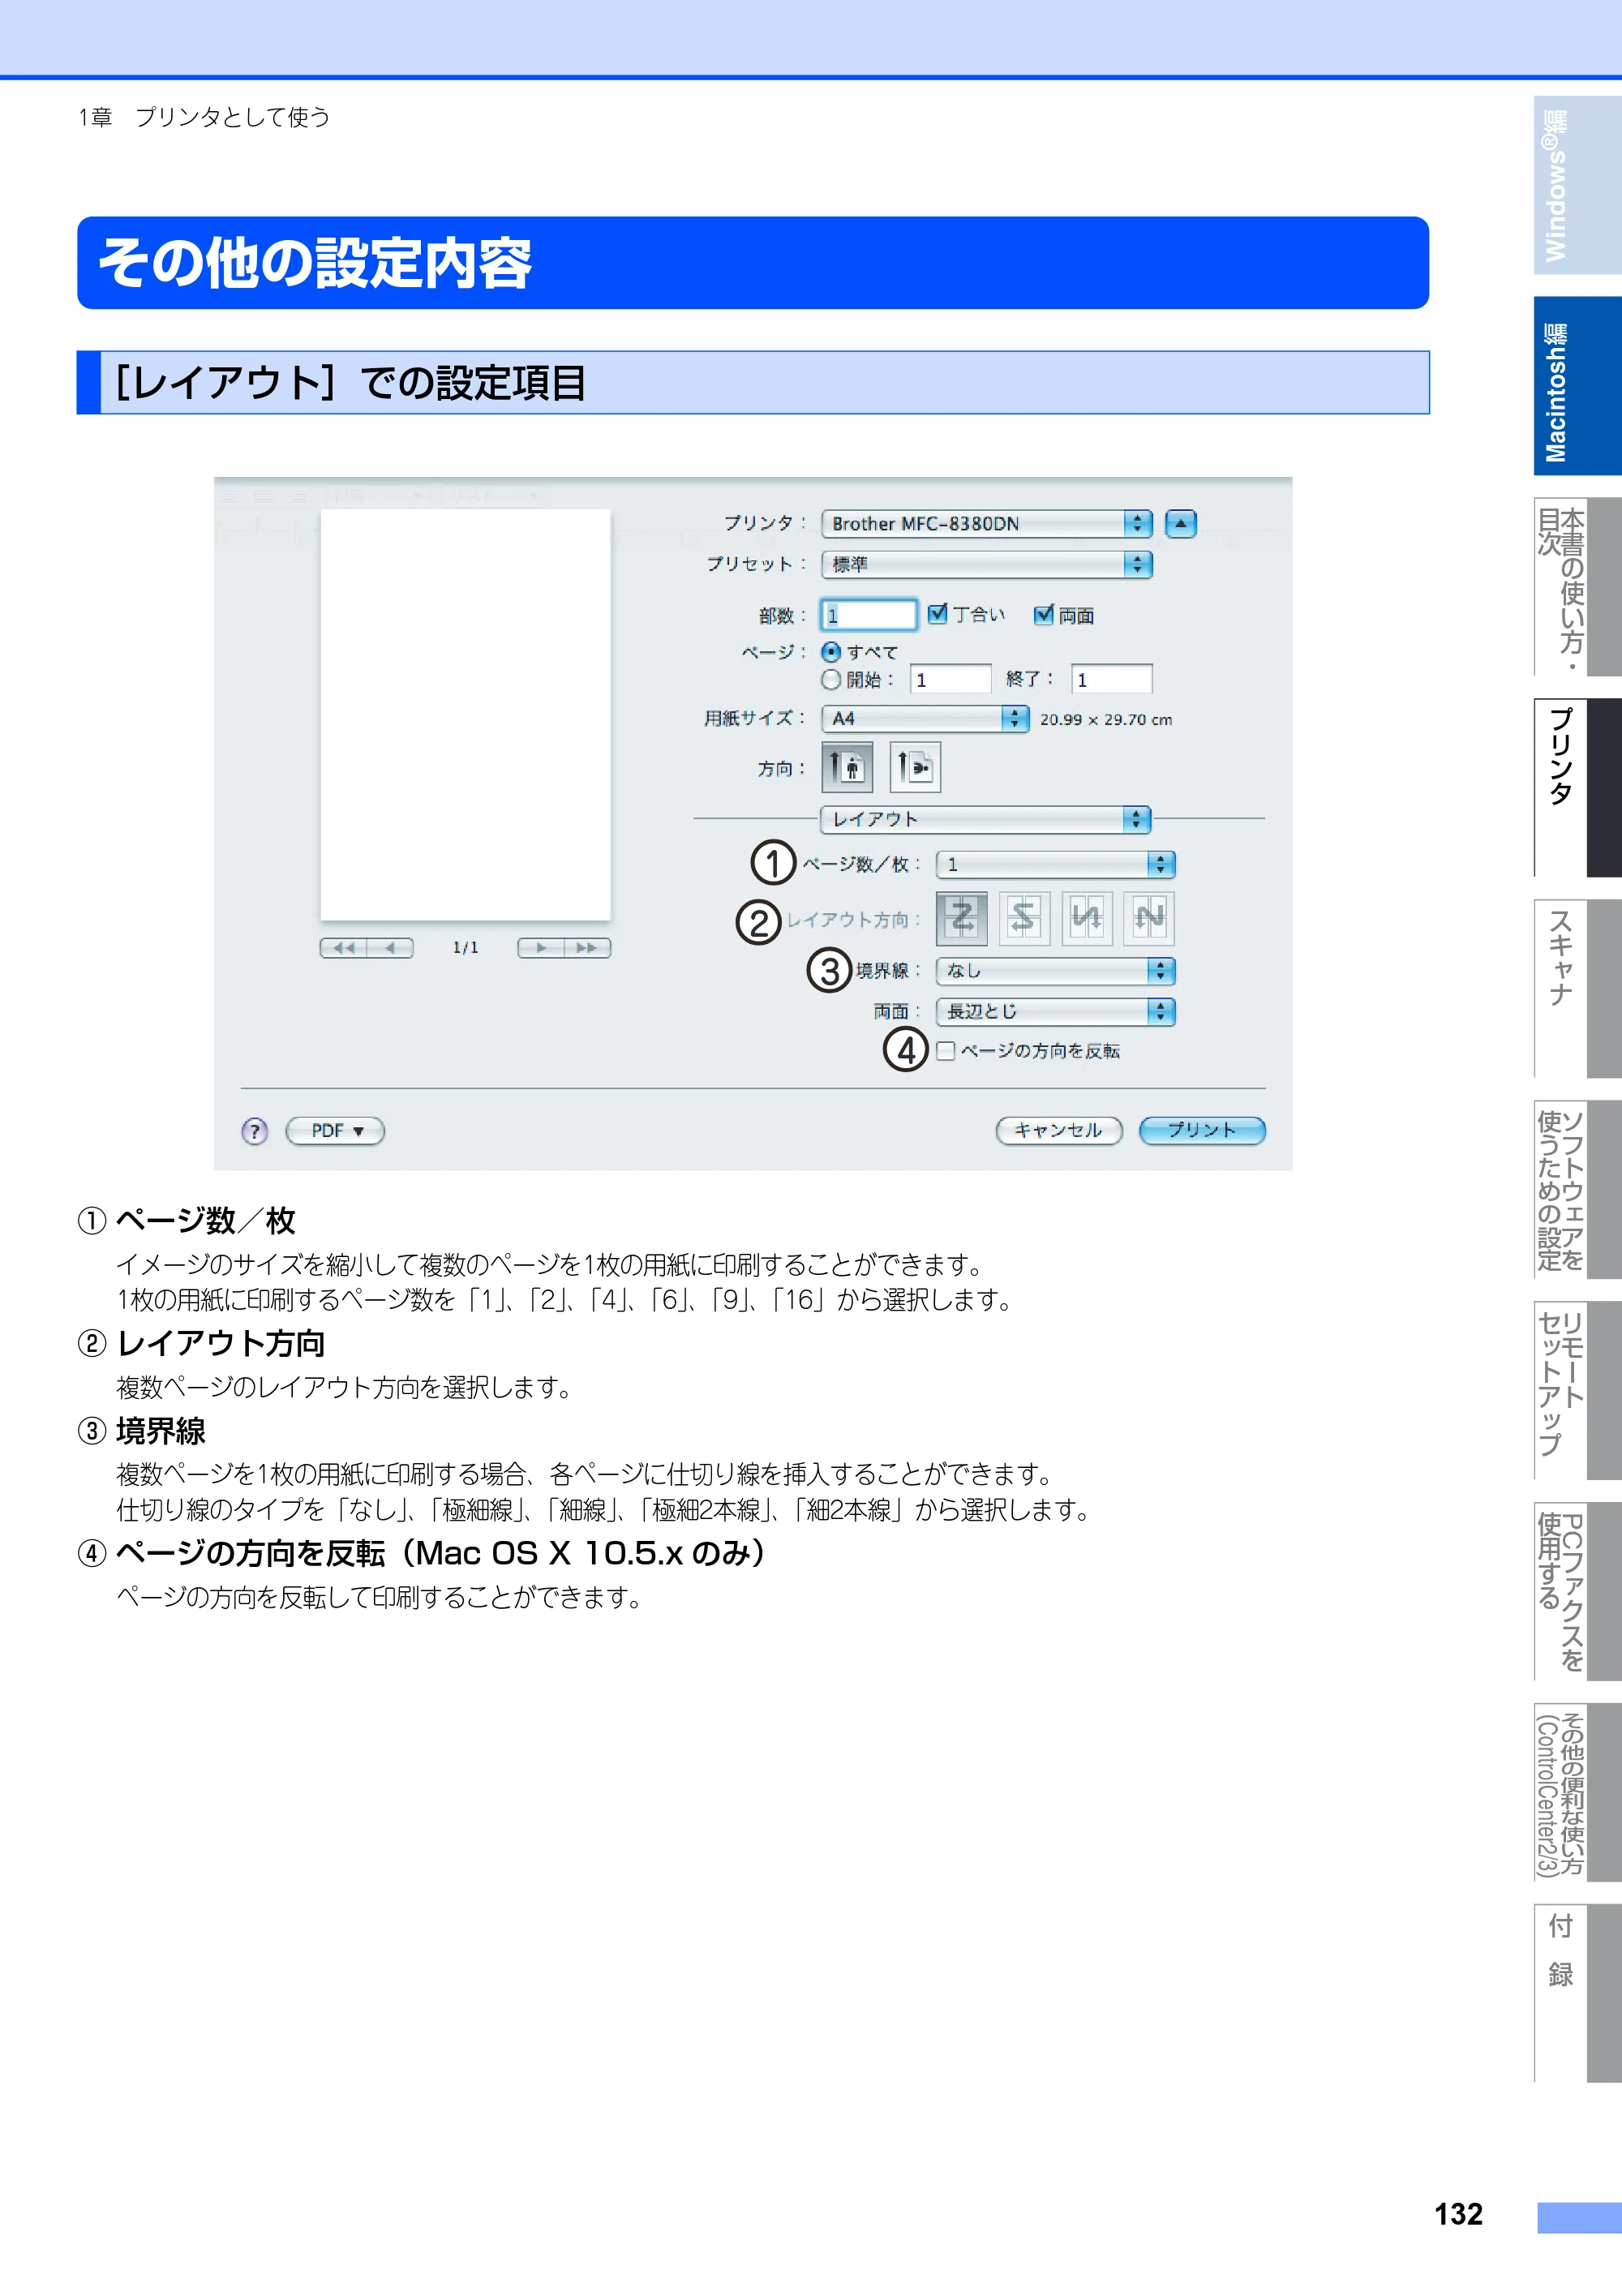Viewport: 1622px width, 2296px height.
Task: Open the 付録 side tab
Action: 1577,1994
